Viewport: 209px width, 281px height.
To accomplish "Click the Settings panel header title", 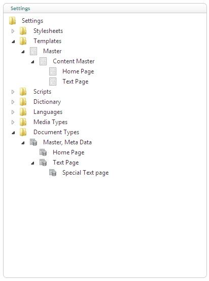I will pos(20,9).
